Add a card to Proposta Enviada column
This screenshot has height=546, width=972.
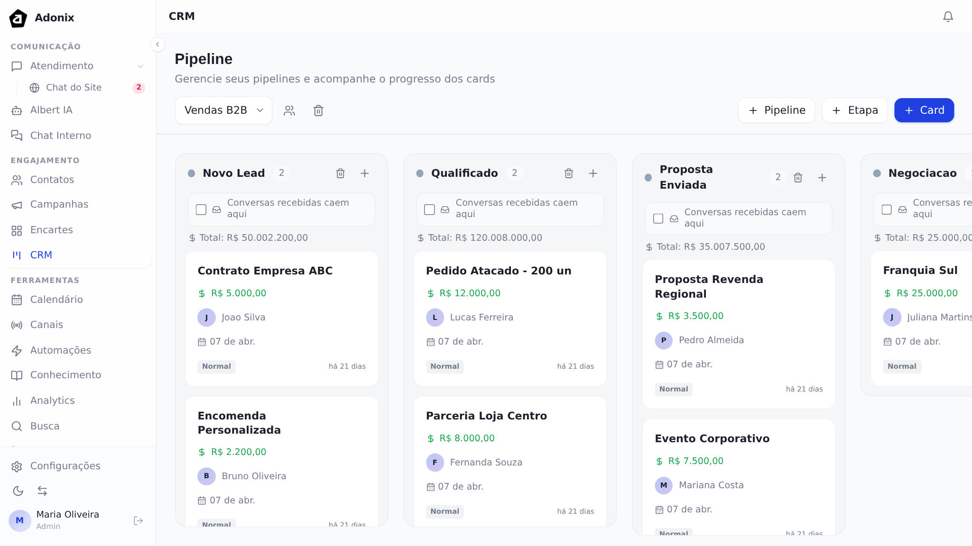822,178
